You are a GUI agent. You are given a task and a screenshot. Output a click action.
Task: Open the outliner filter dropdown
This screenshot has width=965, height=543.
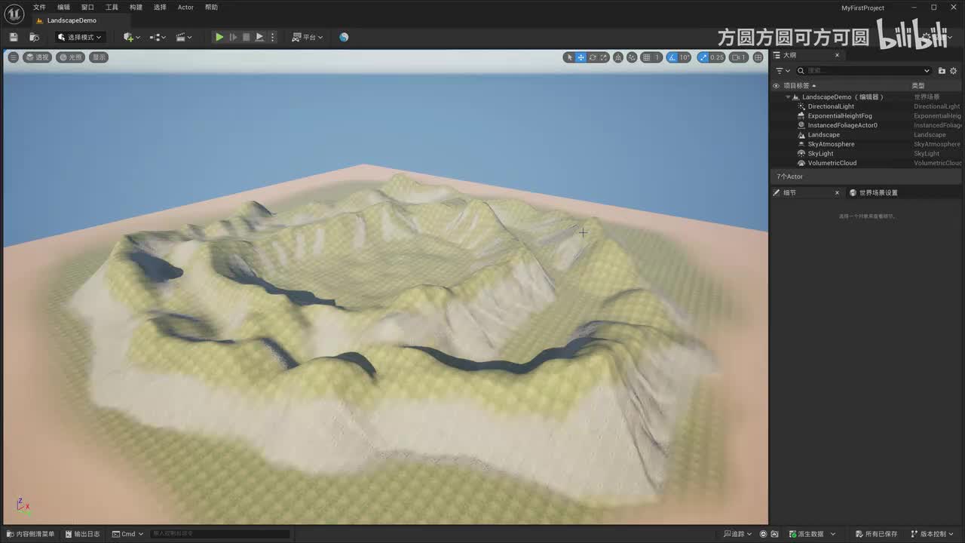(x=783, y=71)
